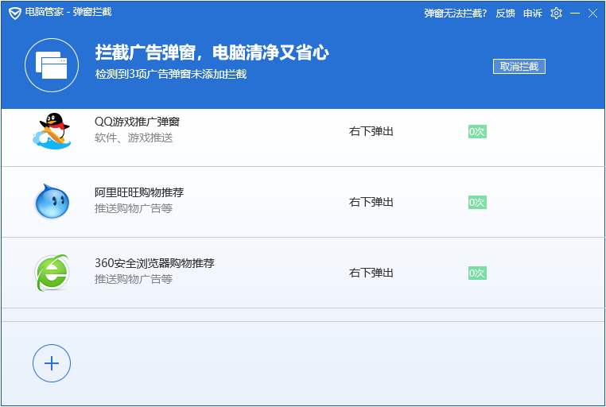This screenshot has height=407, width=606.
Task: Click the 0次 badge for 360安全浏览器购物推荐
Action: (477, 273)
